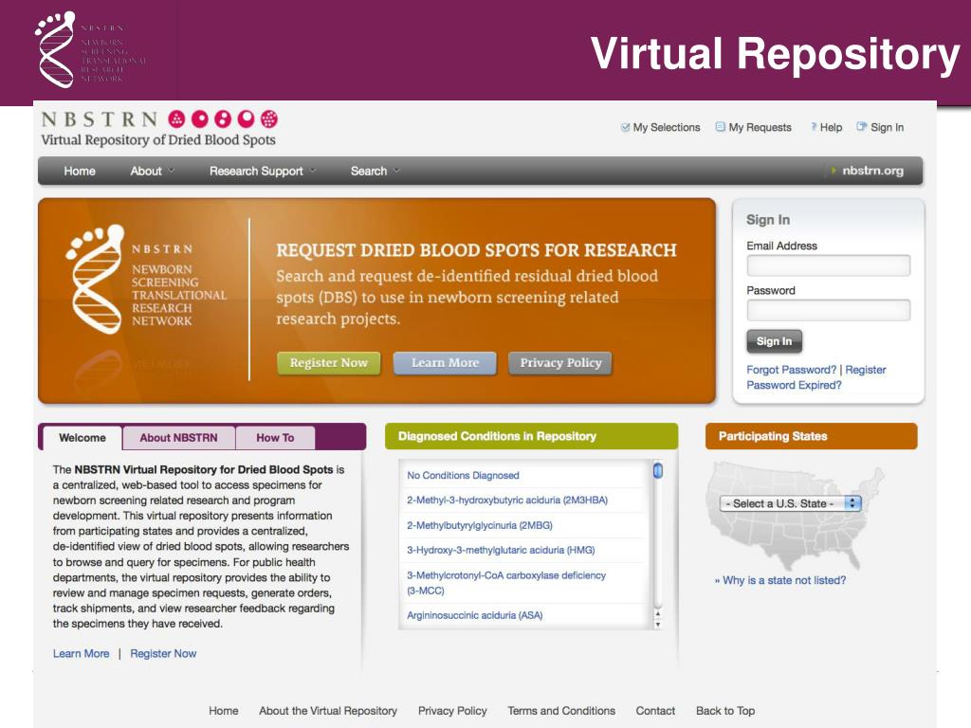The width and height of the screenshot is (971, 728).
Task: Open the Home menu item
Action: point(80,171)
